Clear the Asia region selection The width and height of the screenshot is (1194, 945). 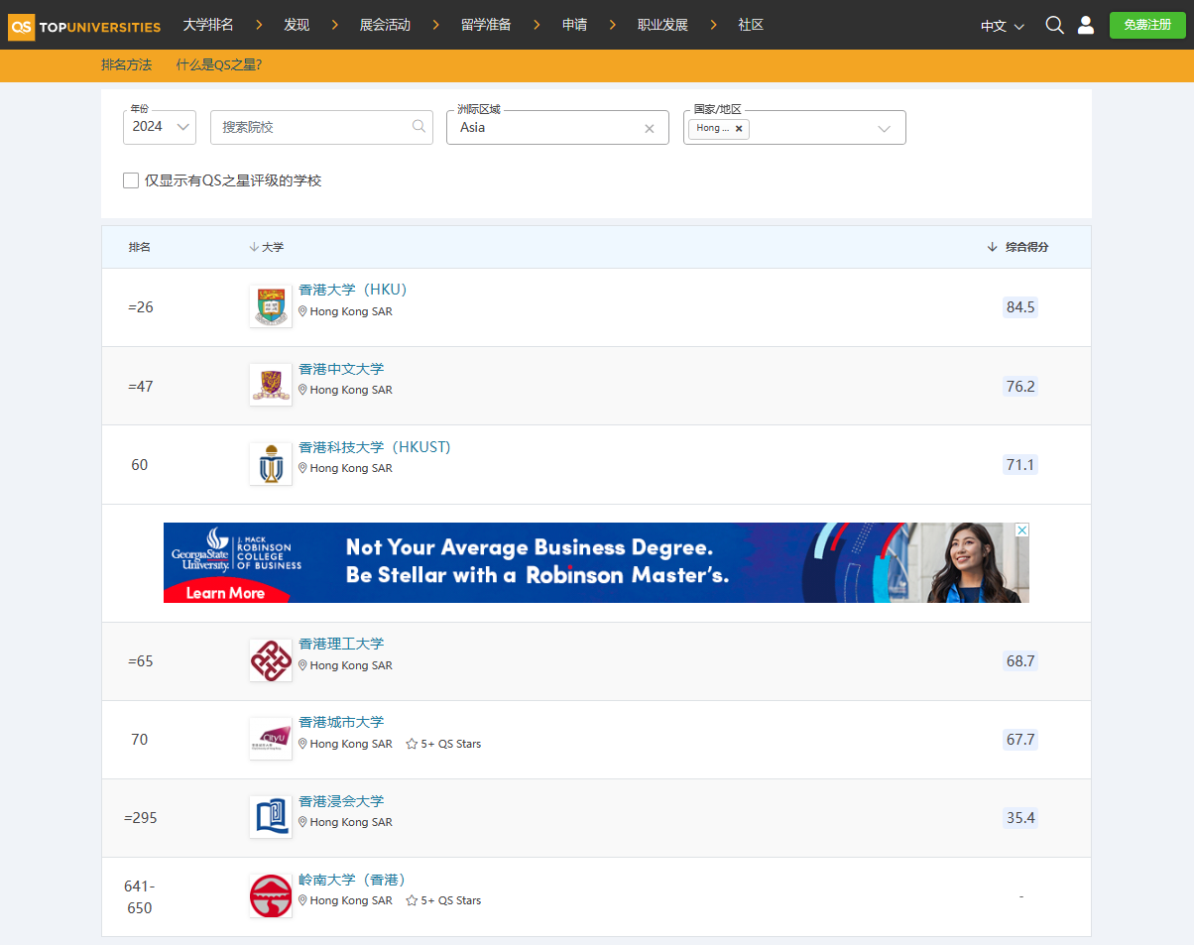(x=650, y=128)
